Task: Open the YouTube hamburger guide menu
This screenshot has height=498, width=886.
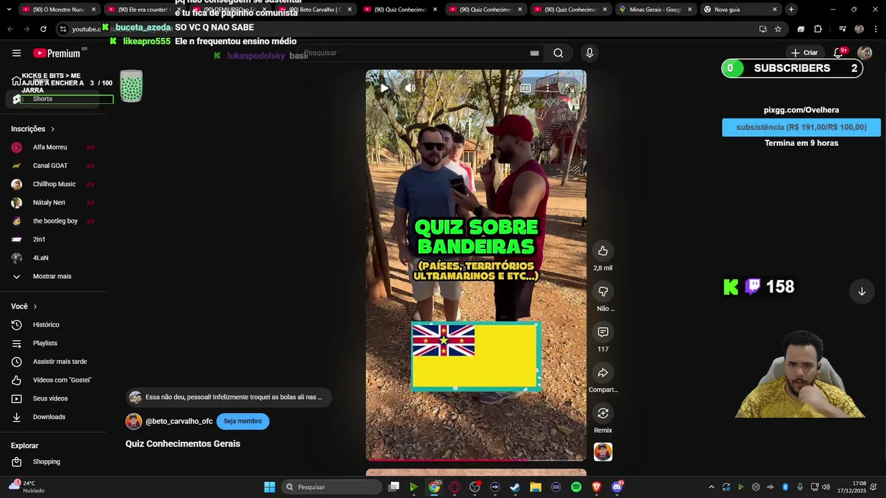Action: [17, 53]
